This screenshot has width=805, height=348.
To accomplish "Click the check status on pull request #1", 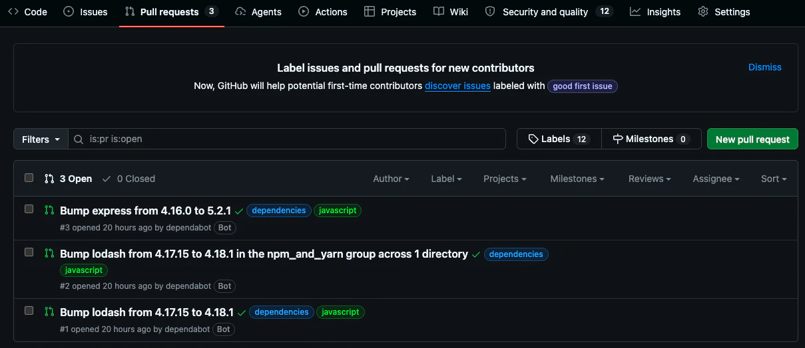I will (242, 313).
